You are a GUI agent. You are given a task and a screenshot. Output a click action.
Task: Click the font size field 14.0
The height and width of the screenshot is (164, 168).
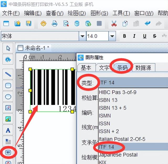pos(97,36)
